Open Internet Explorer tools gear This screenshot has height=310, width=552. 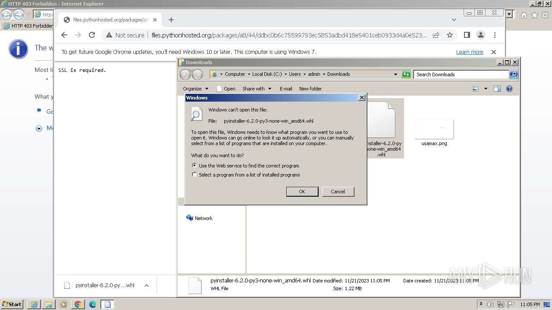pyautogui.click(x=545, y=15)
